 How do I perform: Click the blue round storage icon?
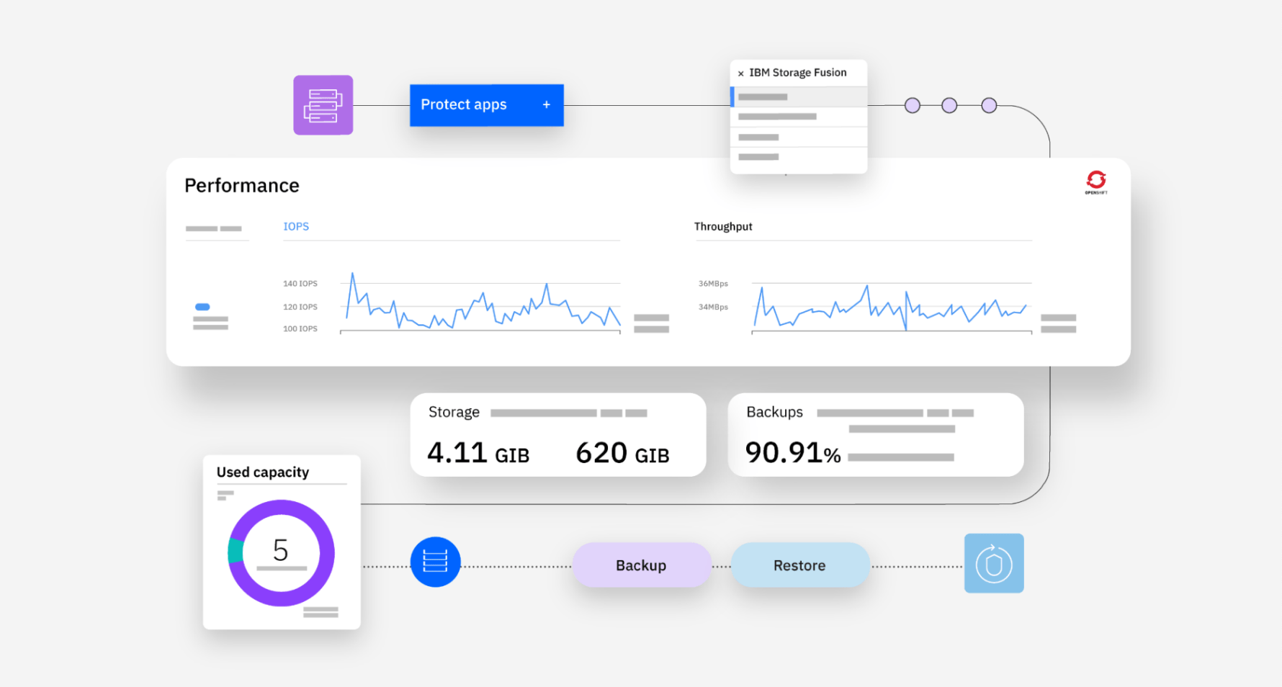435,562
